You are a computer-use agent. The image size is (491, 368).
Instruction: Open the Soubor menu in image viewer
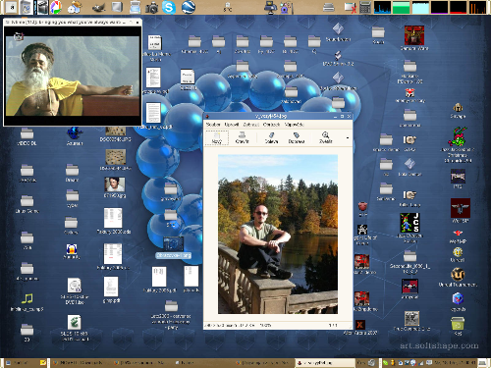(213, 125)
